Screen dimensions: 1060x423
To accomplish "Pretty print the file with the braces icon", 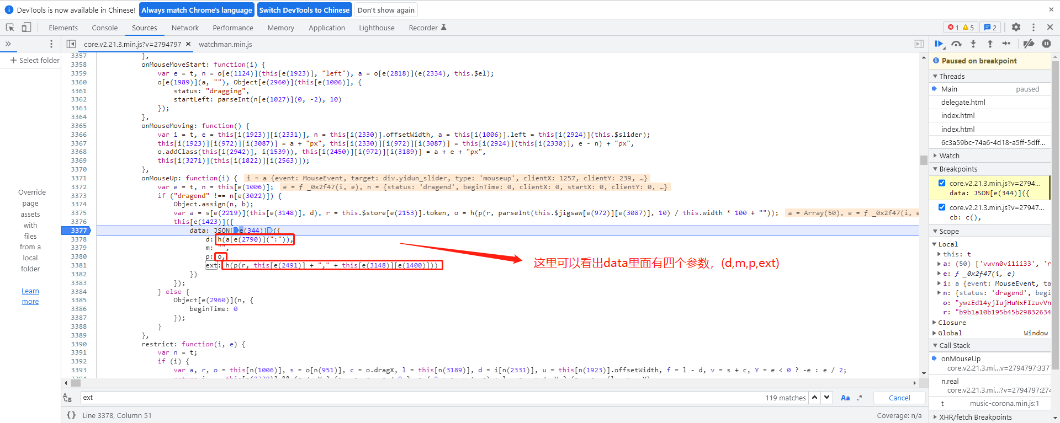I will (71, 415).
